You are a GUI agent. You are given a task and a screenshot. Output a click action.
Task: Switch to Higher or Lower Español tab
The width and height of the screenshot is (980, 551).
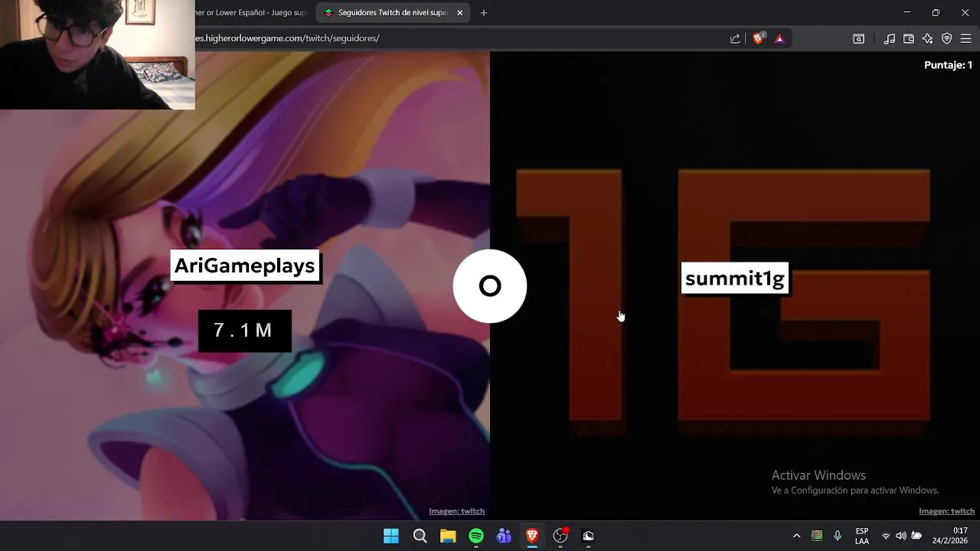coord(253,12)
